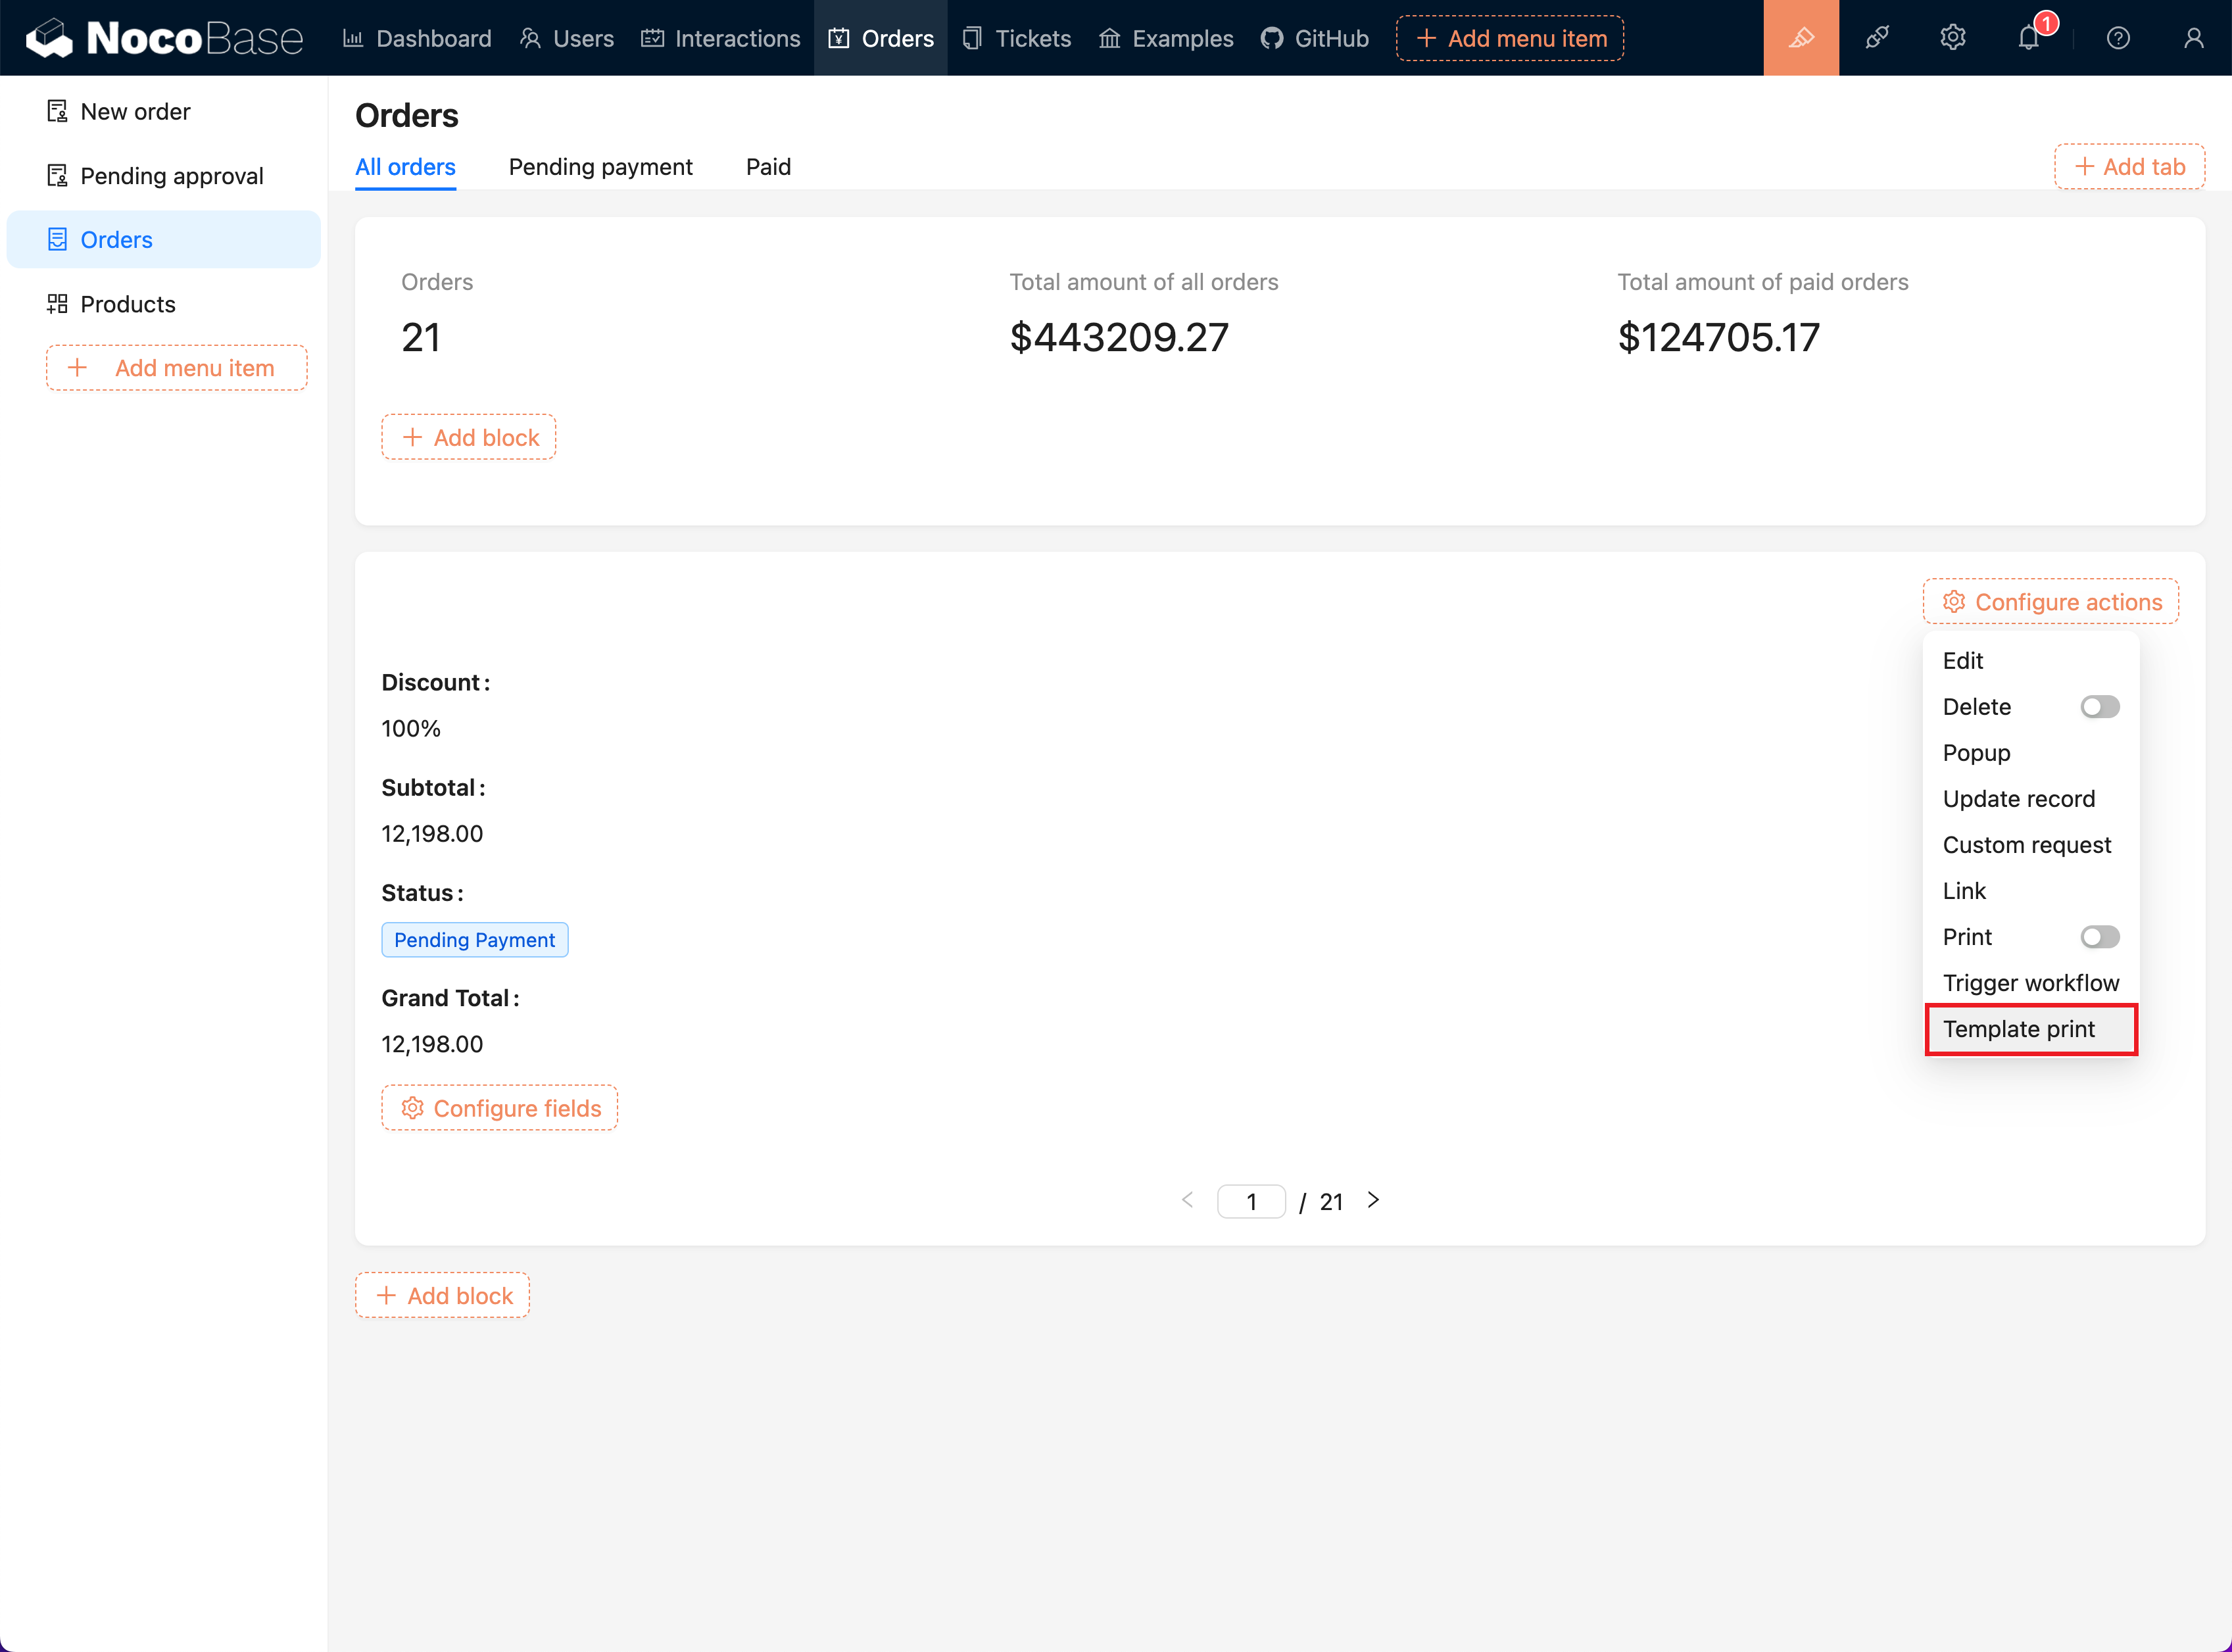
Task: Click the UI editor highlighter icon
Action: tap(1800, 38)
